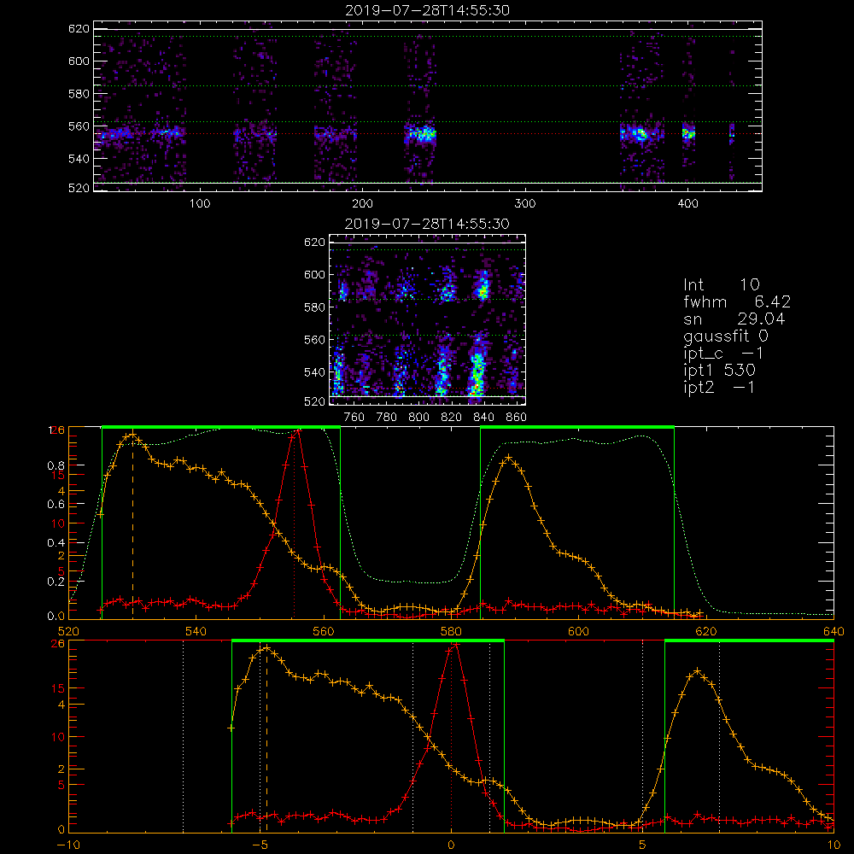Click x-axis label 100 under the wide spectrogram

coord(200,204)
